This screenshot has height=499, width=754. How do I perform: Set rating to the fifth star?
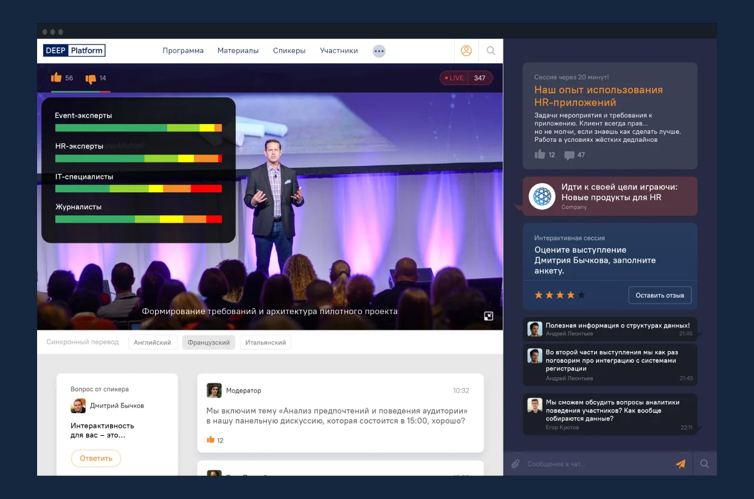point(581,295)
